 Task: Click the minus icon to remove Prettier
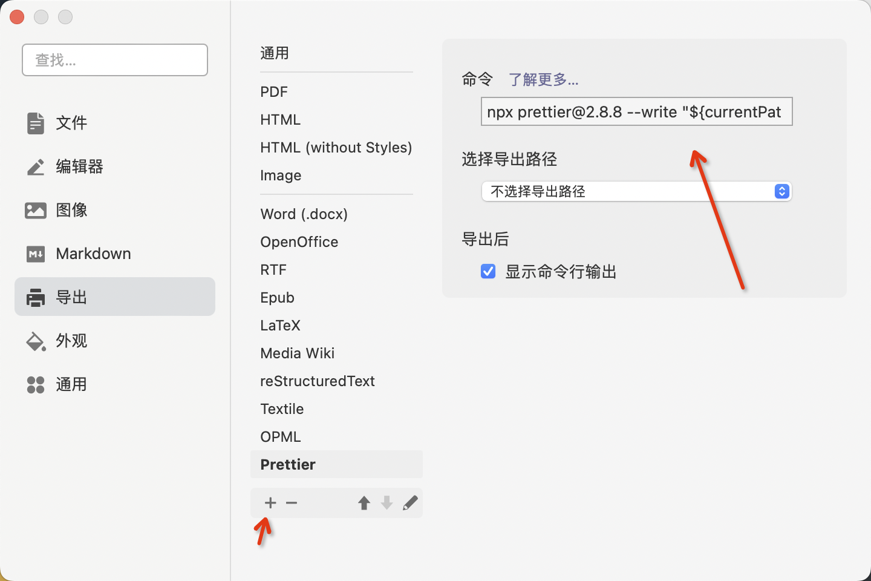coord(292,503)
